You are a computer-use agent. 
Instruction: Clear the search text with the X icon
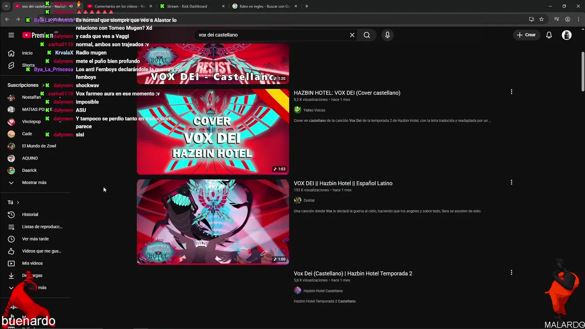(x=352, y=35)
